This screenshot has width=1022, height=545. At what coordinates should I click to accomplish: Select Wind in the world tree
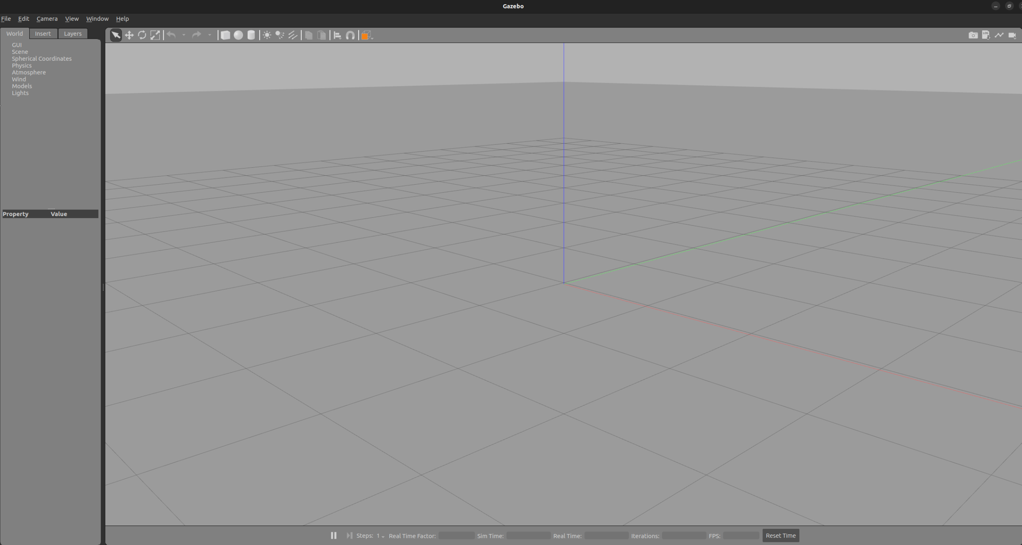point(19,79)
